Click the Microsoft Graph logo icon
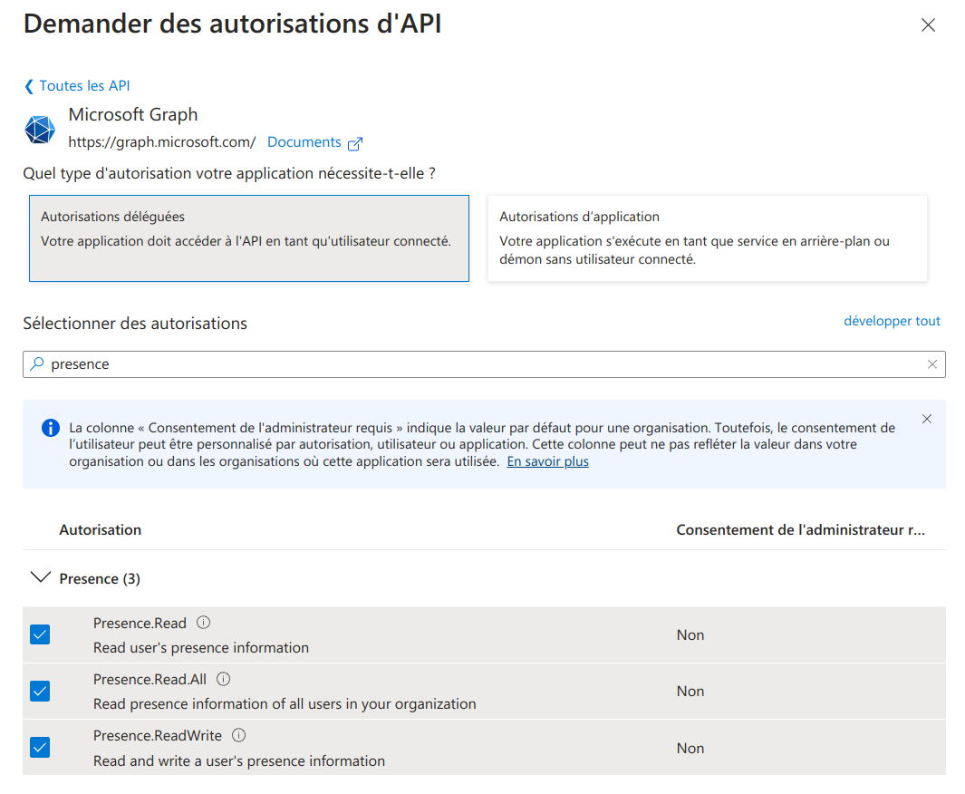Screen dimensions: 965x794 pyautogui.click(x=40, y=130)
